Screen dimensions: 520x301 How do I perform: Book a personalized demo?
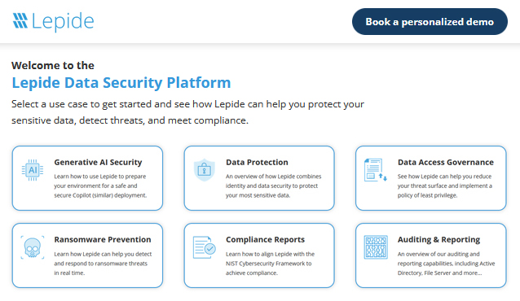pyautogui.click(x=430, y=21)
